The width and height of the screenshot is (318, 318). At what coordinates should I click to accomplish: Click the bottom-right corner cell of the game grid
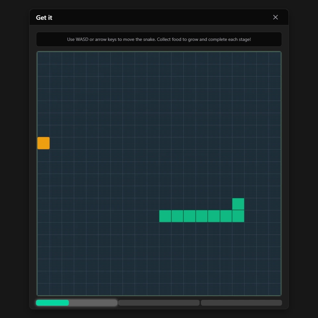point(275,289)
